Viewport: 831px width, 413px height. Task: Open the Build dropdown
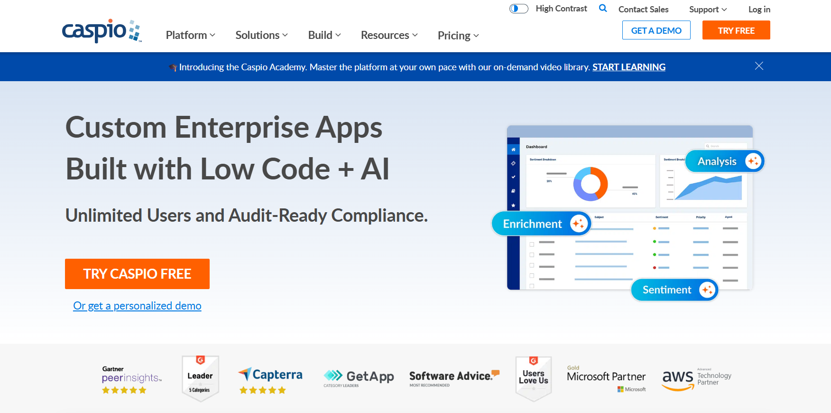coord(324,35)
